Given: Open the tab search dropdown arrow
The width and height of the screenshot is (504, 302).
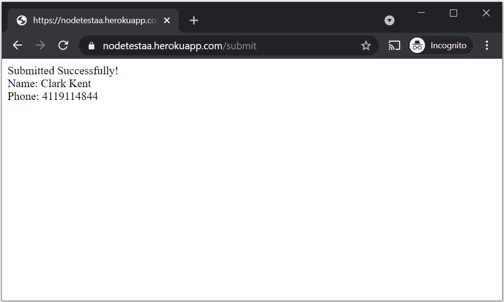Looking at the screenshot, I should pyautogui.click(x=389, y=20).
